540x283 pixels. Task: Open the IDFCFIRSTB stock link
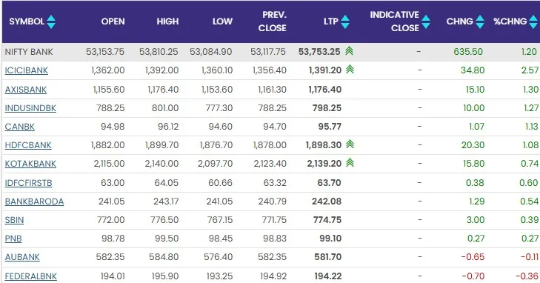[x=28, y=183]
